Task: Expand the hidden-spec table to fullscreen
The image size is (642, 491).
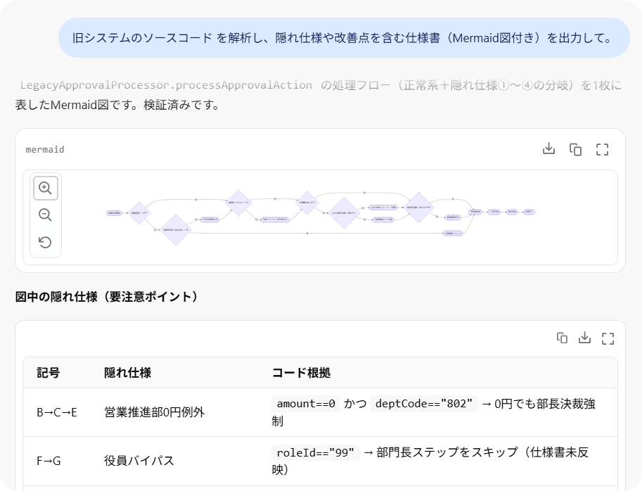Action: pos(608,338)
